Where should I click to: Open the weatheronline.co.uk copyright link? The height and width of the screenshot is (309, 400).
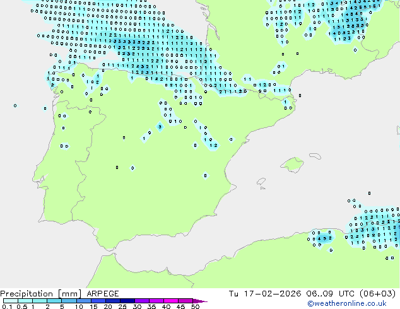tap(347, 303)
